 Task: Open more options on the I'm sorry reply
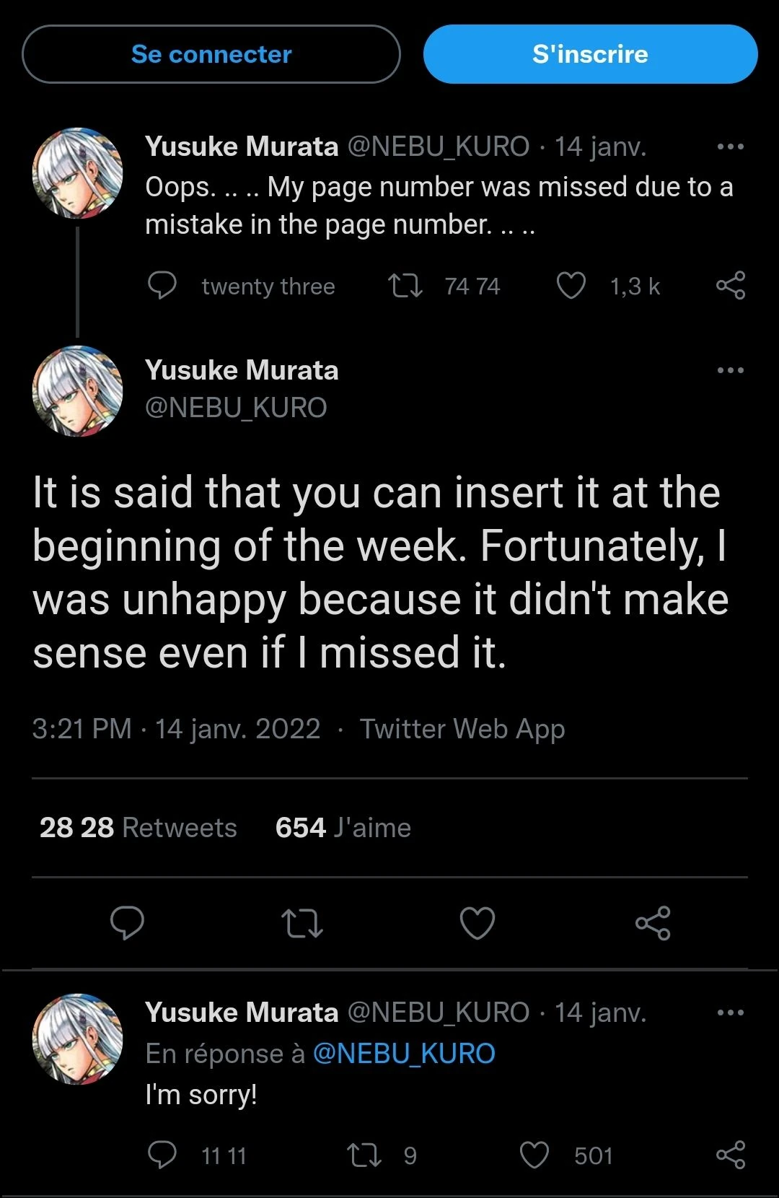[x=730, y=1013]
